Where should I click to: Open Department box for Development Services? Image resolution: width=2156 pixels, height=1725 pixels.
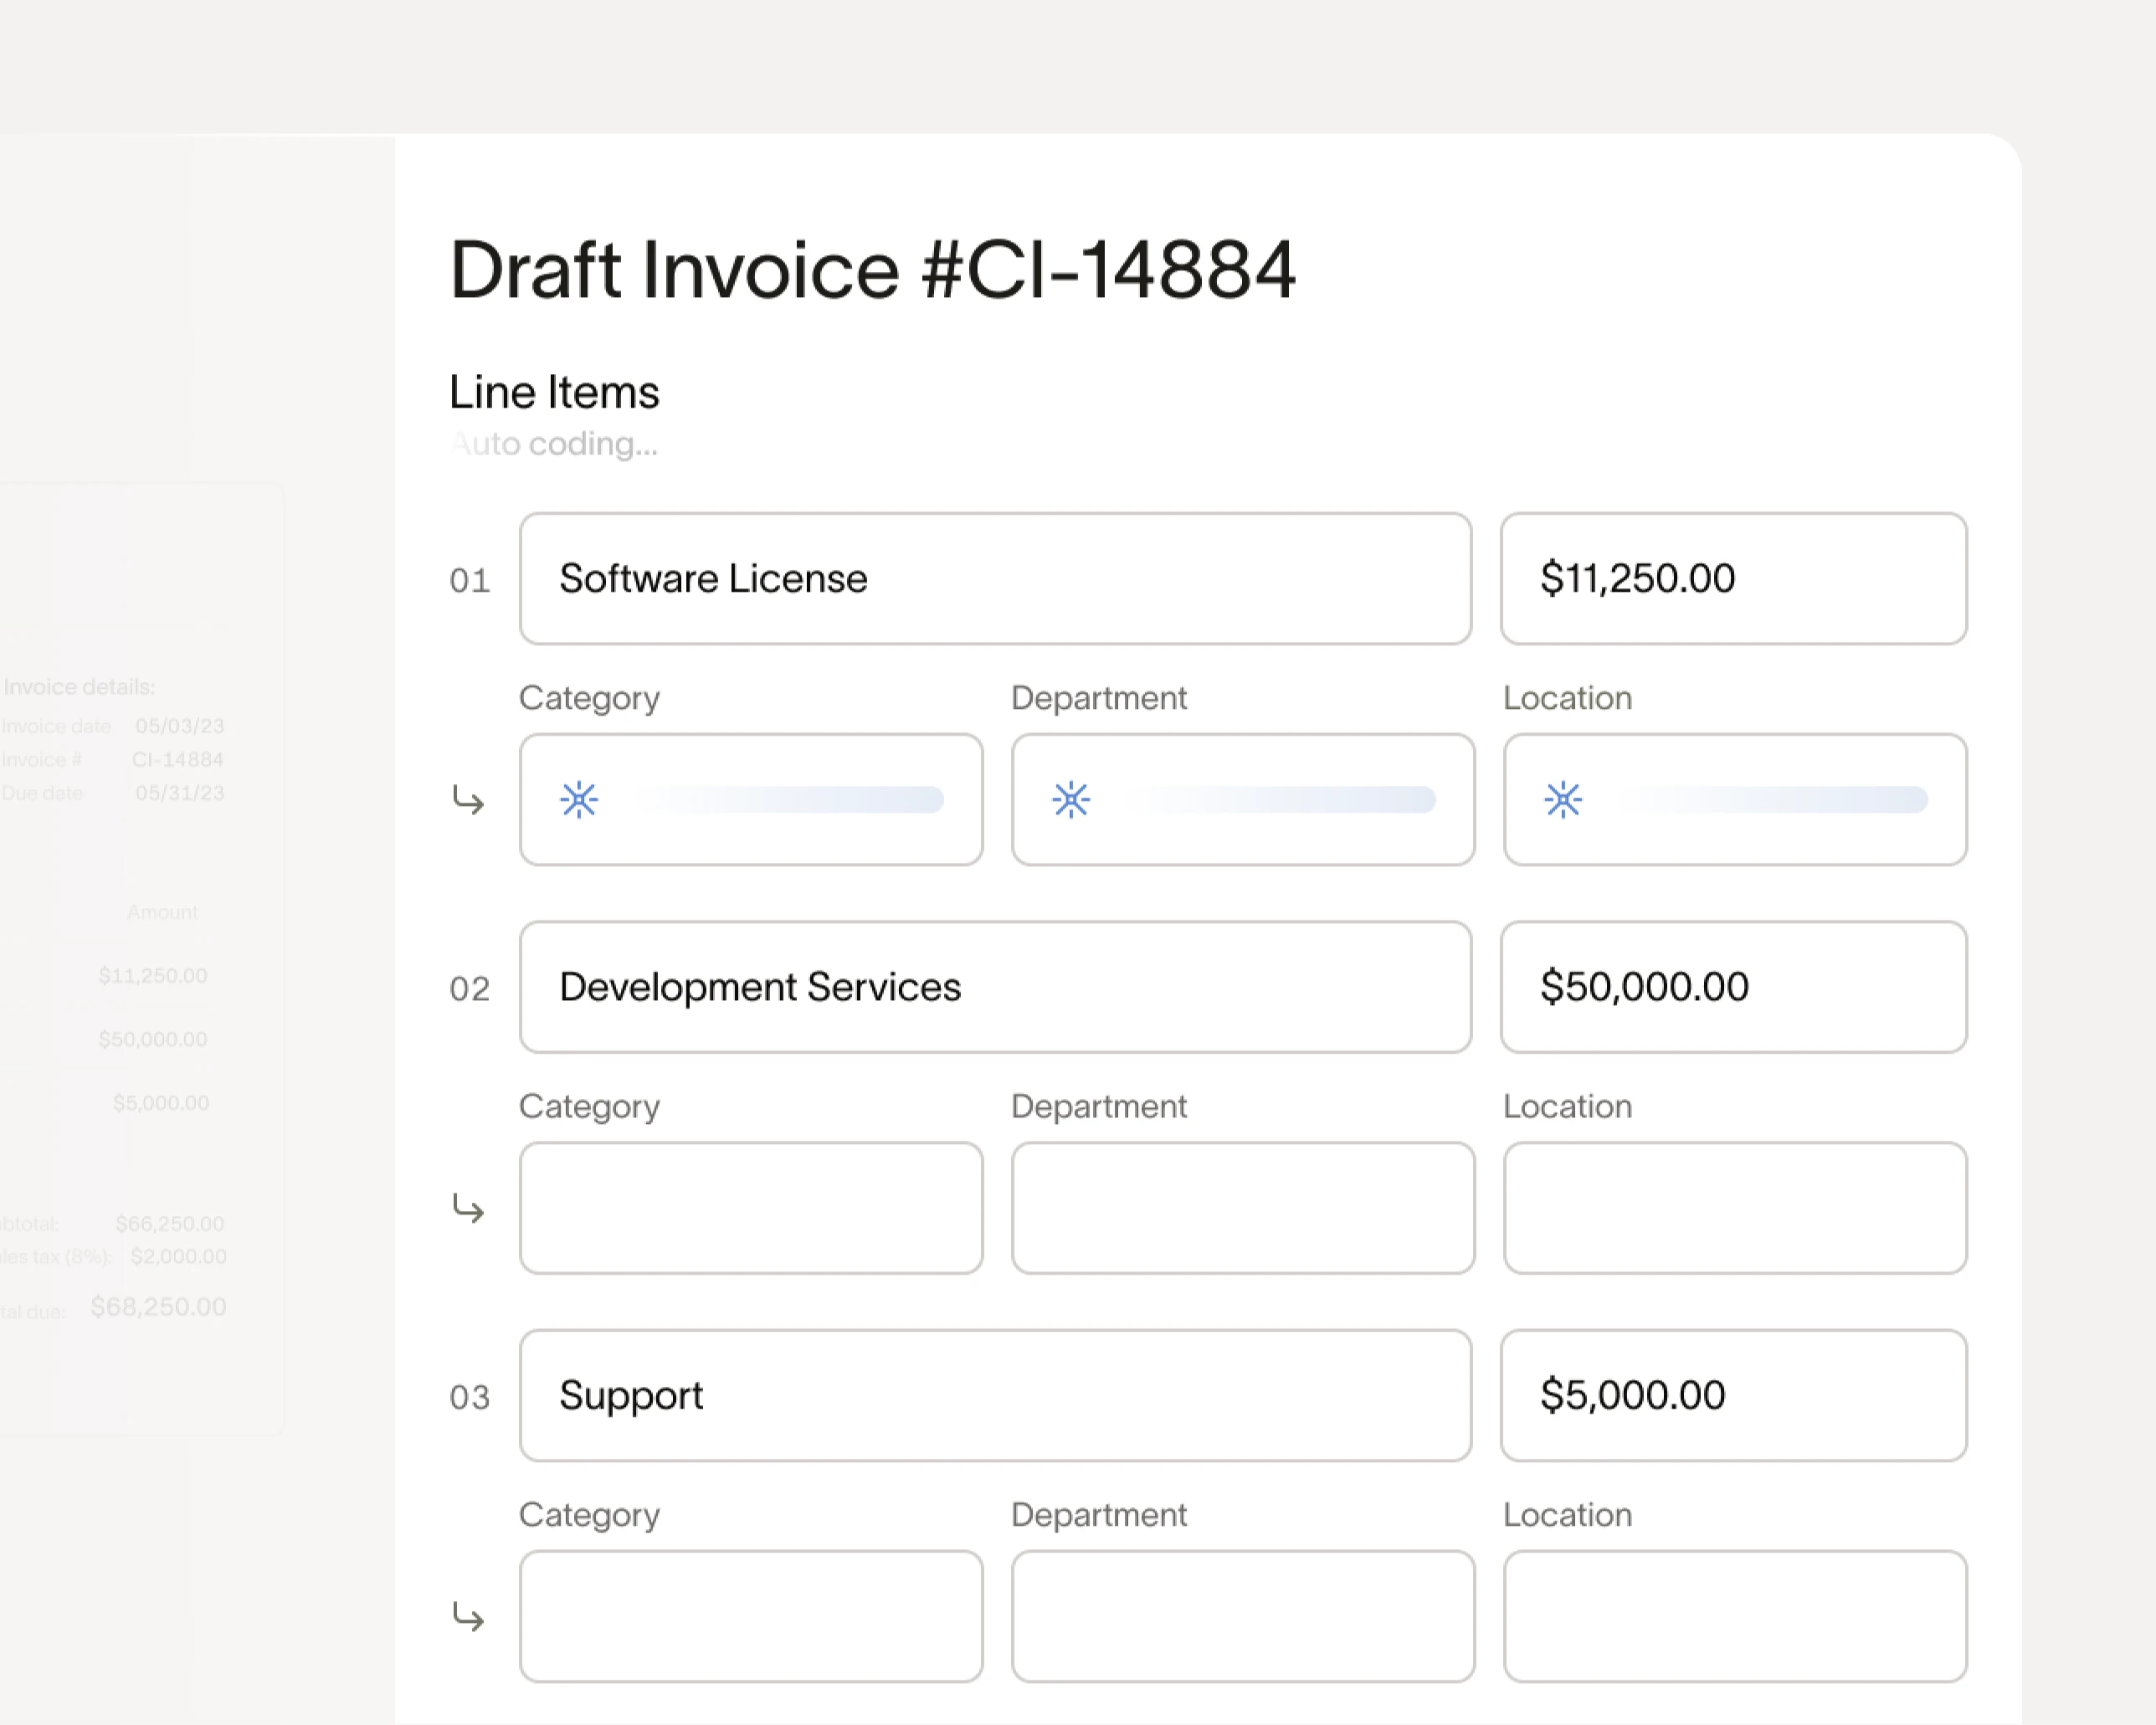pos(1243,1208)
